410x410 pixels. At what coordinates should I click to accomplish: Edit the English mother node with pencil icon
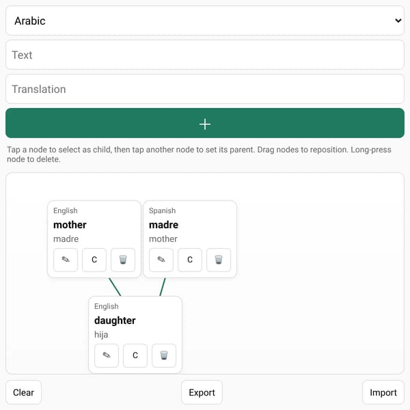coord(66,260)
